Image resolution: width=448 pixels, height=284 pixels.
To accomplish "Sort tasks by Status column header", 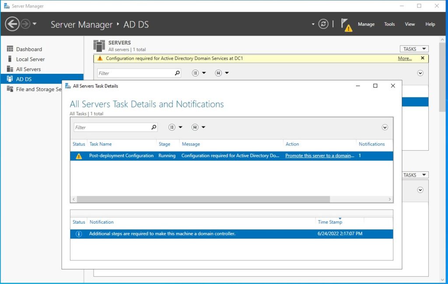I will tap(79, 144).
